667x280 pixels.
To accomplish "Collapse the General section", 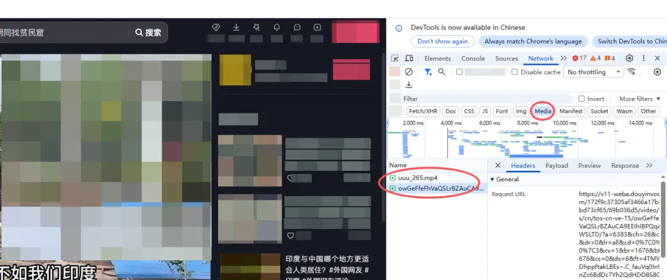I will pyautogui.click(x=505, y=179).
